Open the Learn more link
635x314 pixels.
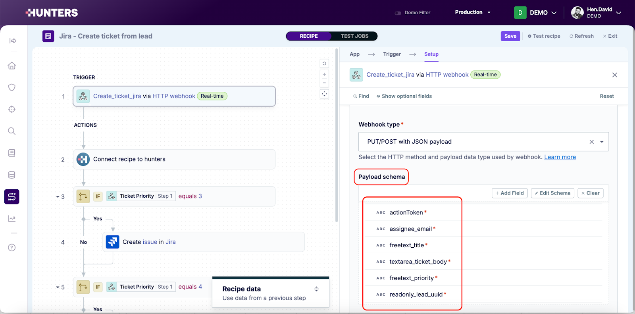(560, 157)
